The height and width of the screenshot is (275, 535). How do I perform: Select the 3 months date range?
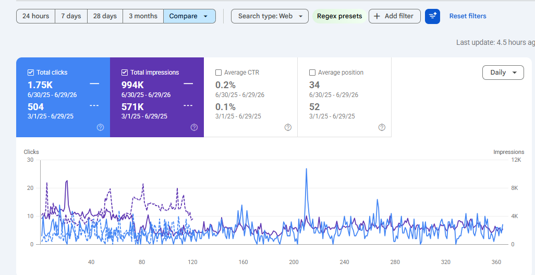(143, 16)
